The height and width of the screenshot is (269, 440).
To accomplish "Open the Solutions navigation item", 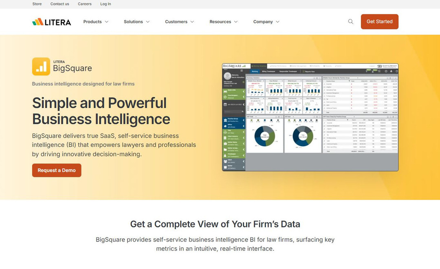I will point(133,22).
